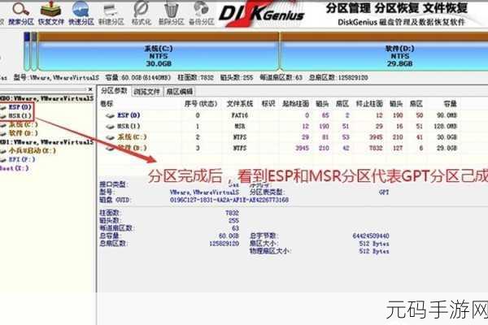Viewport: 488px width, 325px height.
Task: Click the 序号(状态) column header
Action: 200,103
